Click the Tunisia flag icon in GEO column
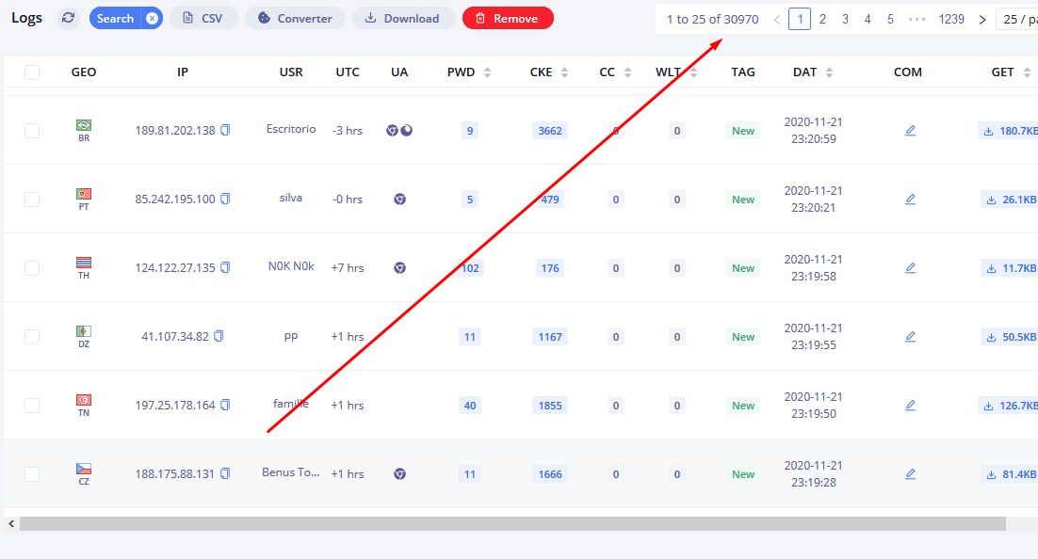The width and height of the screenshot is (1038, 559). coord(84,400)
